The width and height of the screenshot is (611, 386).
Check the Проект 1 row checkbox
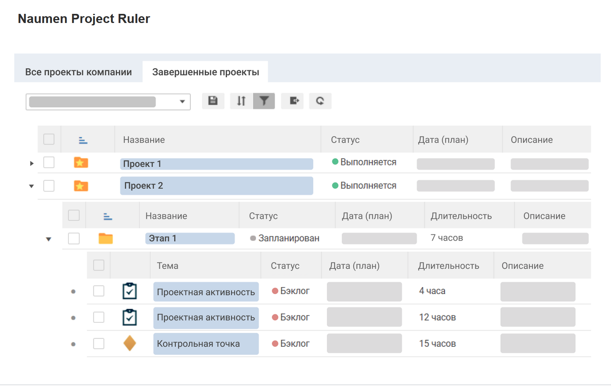click(49, 162)
